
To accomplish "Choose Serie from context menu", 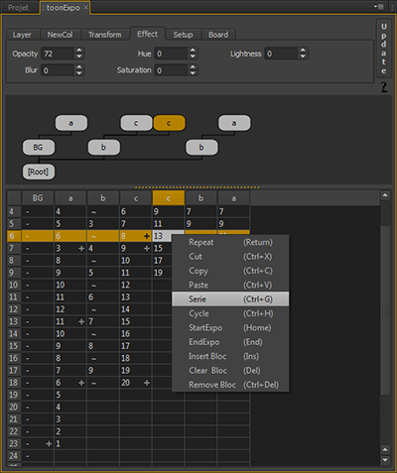I will pos(230,299).
